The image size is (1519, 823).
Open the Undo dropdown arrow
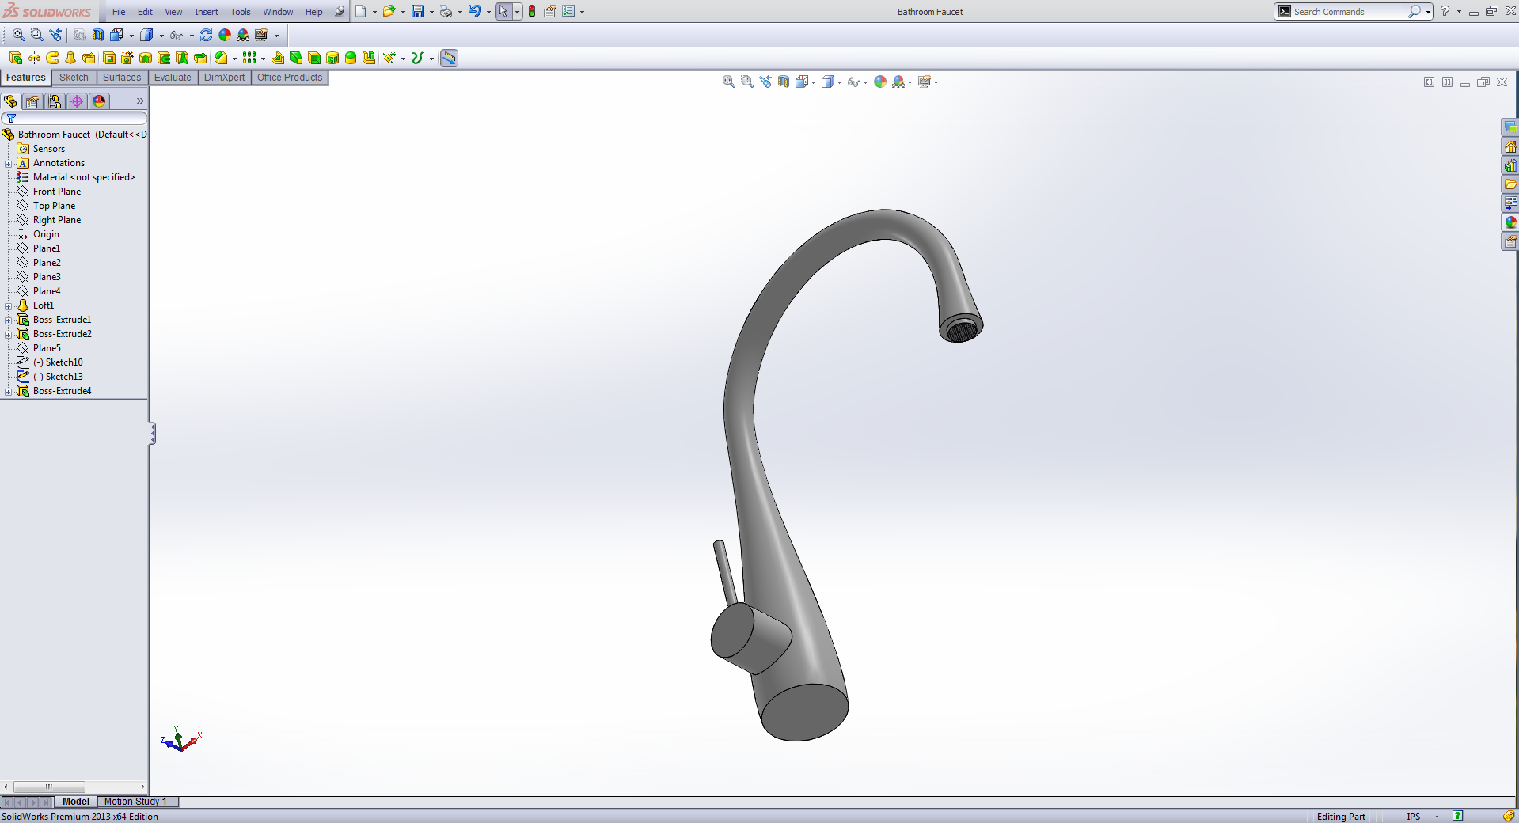click(488, 12)
